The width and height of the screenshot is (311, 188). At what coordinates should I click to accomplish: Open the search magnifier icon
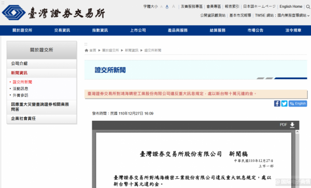pos(308,7)
